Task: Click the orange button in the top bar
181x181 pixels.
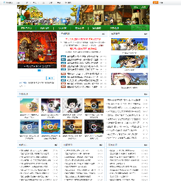Action: [x=155, y=3]
